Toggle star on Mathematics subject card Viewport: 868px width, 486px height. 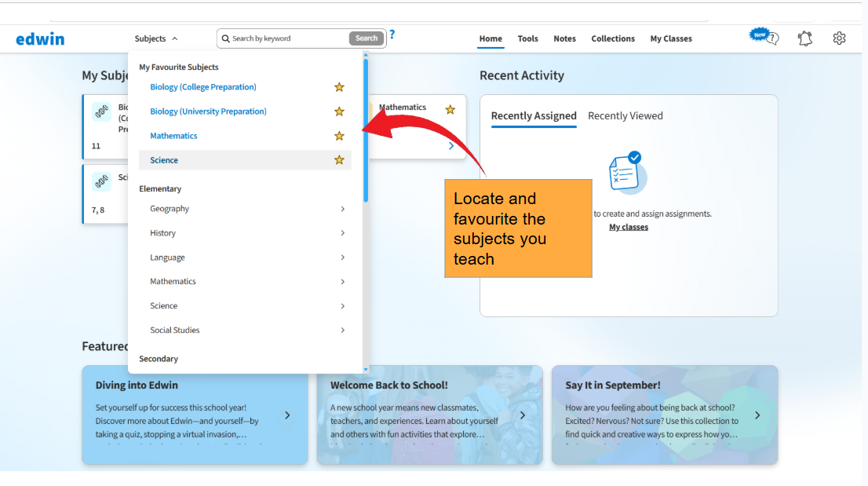[x=450, y=110]
